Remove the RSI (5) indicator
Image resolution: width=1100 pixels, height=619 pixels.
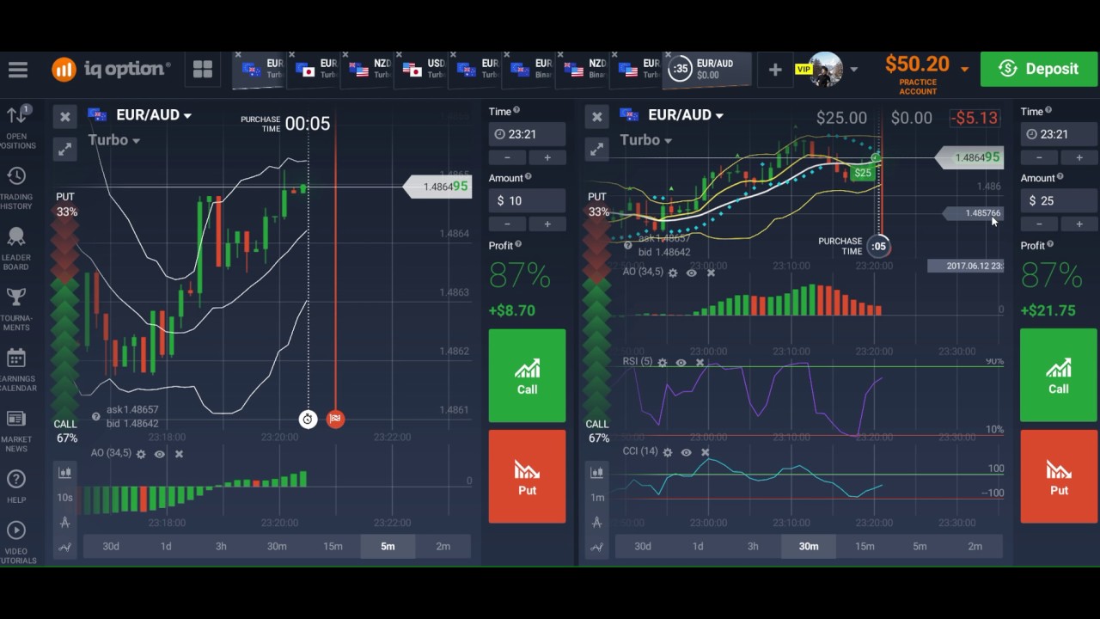point(700,363)
